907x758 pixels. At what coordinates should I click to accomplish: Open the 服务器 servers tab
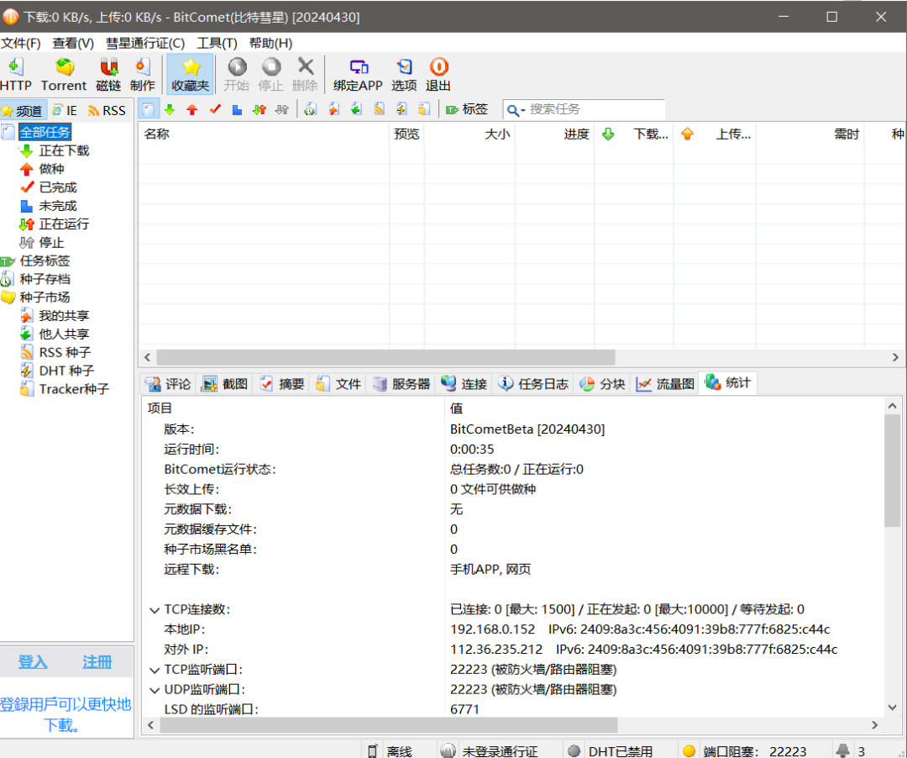tap(402, 384)
